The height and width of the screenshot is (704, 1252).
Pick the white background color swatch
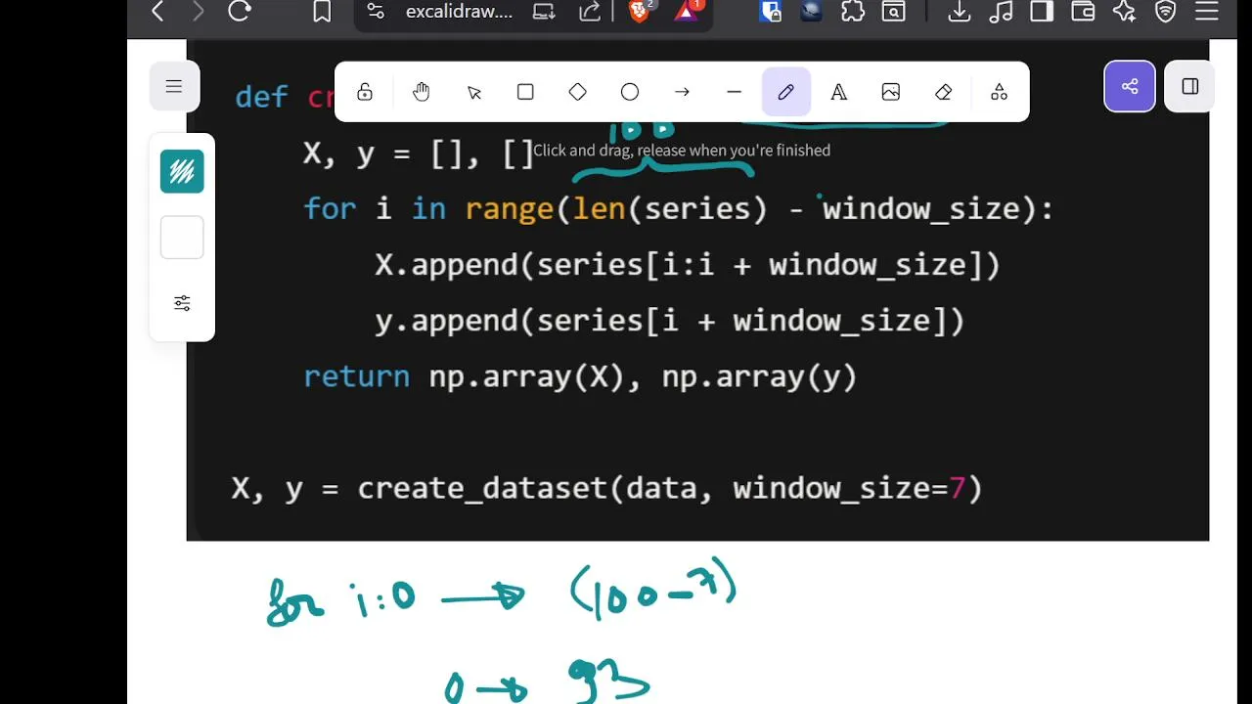[182, 238]
